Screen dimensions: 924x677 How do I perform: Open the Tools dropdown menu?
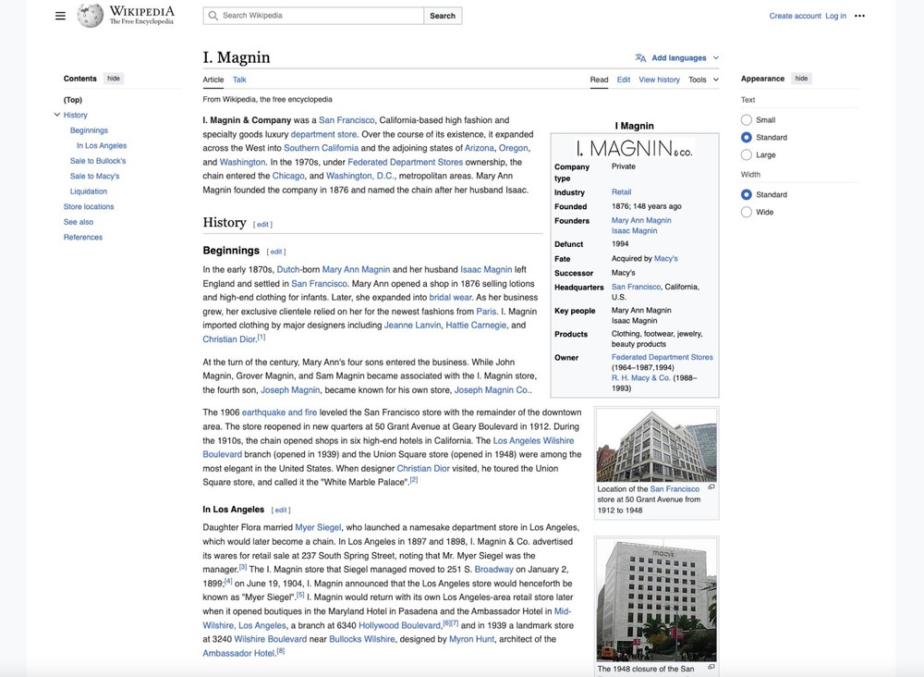tap(703, 80)
